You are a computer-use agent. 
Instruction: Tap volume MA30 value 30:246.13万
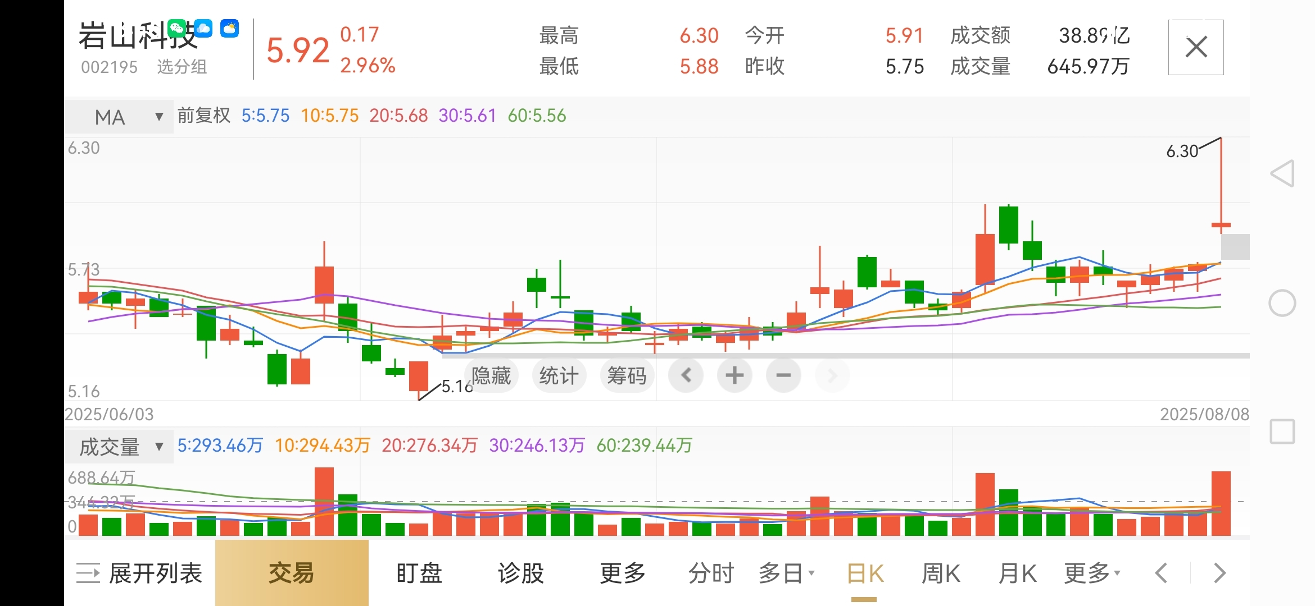point(537,446)
